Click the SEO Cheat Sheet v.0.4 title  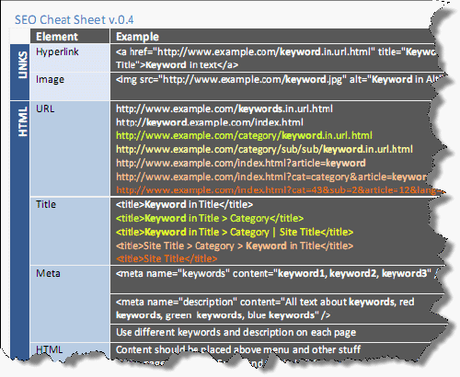click(75, 20)
